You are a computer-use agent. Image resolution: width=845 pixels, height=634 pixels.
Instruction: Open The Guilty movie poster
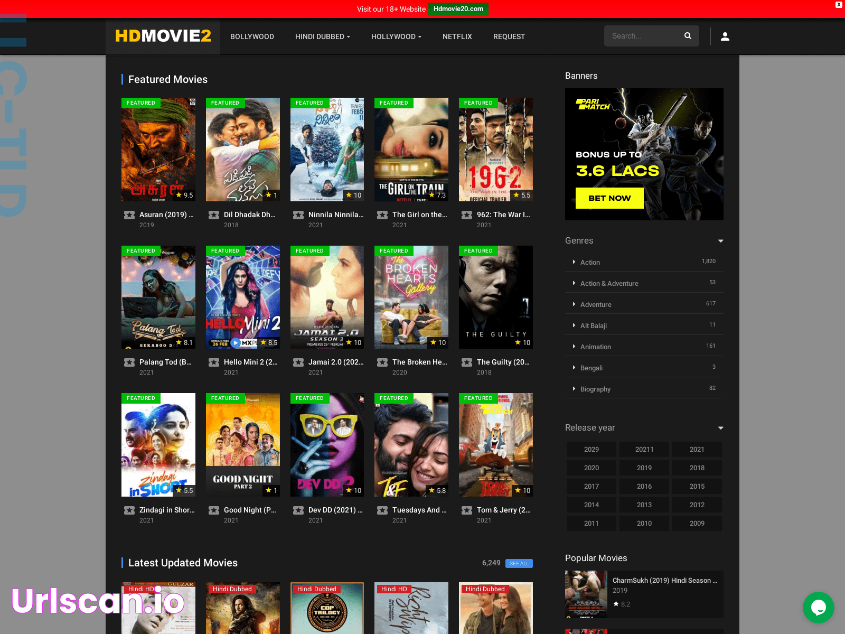(496, 297)
